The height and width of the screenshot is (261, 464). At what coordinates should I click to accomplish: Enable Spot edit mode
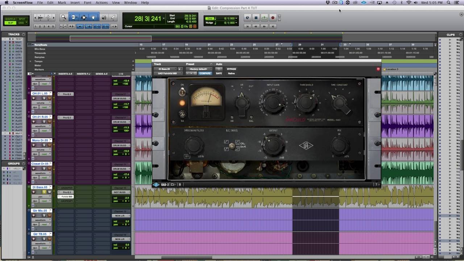[x=22, y=19]
